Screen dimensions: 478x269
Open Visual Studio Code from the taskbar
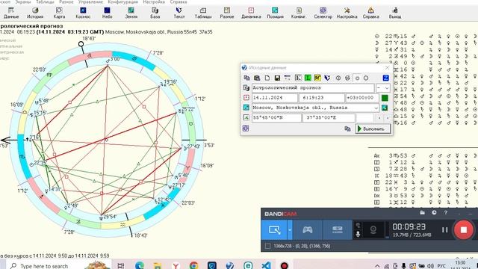pos(266,266)
